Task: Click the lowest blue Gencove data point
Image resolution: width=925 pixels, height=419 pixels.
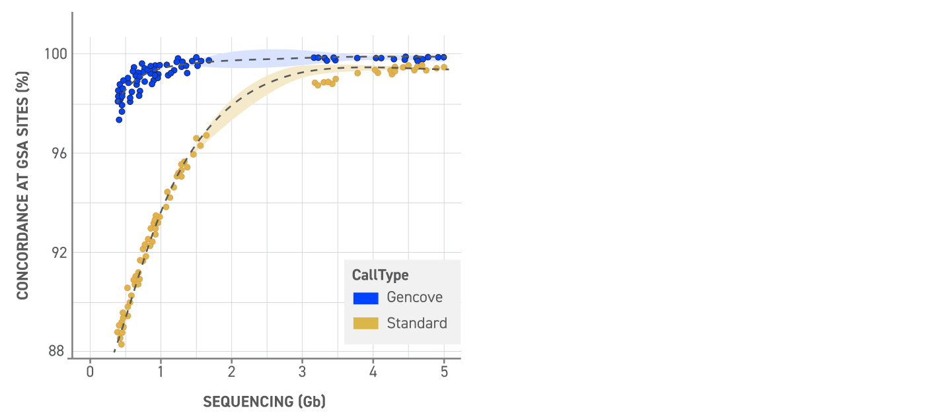Action: tap(119, 119)
